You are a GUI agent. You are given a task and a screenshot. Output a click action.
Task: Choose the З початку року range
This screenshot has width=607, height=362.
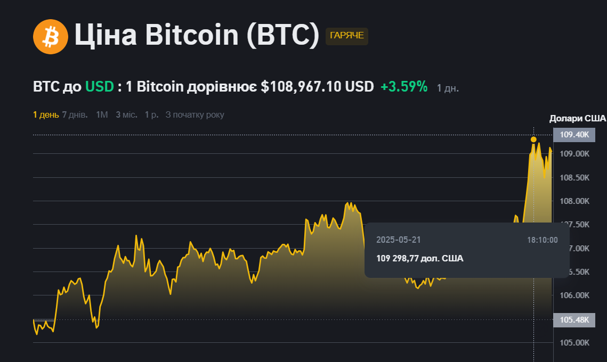[195, 114]
